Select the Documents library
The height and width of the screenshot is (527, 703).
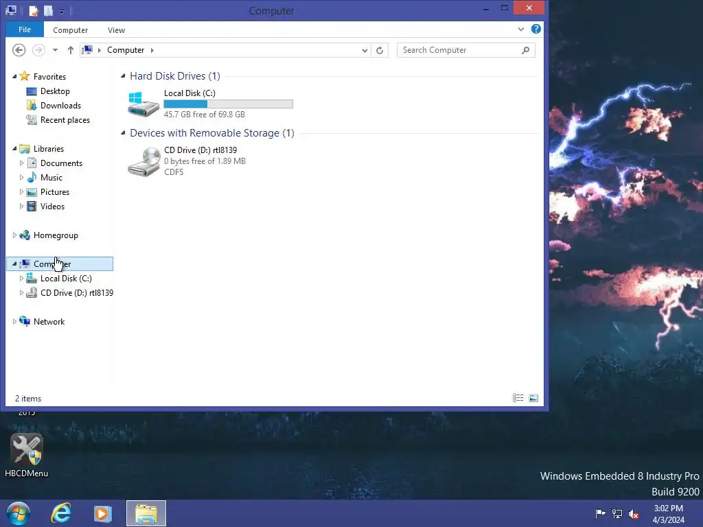point(61,163)
